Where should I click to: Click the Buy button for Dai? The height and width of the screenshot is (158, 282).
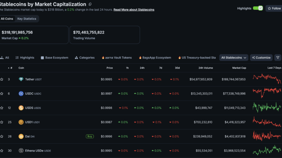[90, 136]
